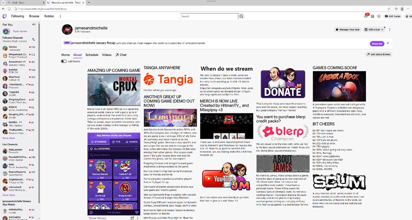
Task: Open the MawTater followed channel row
Action: (x=20, y=78)
